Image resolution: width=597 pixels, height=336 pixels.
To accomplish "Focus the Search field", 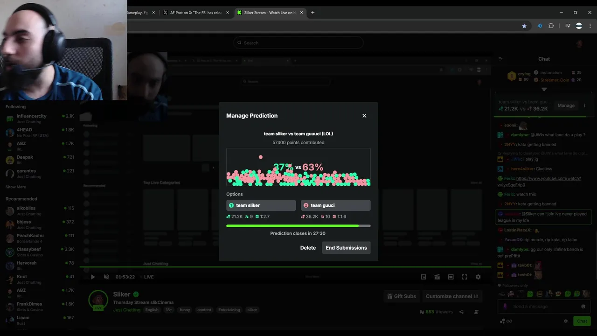I will (298, 43).
